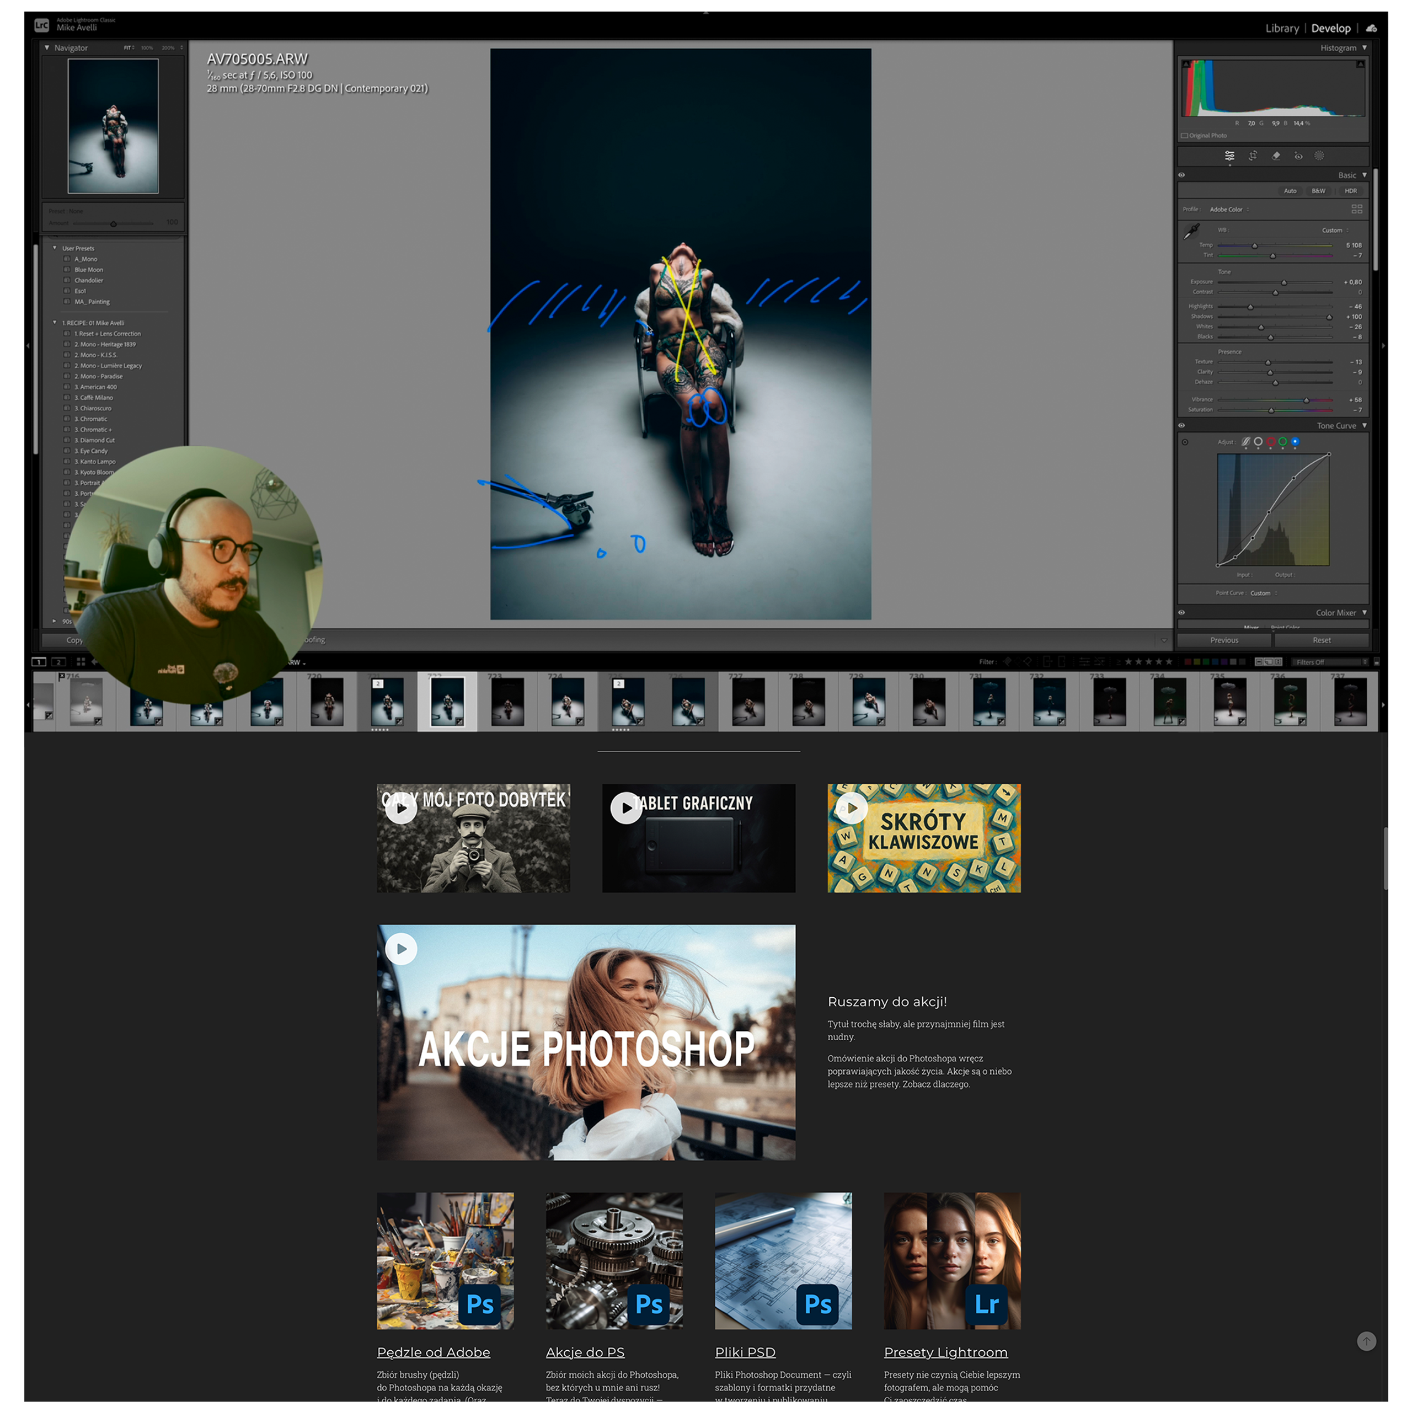Open the Masking tool icon
The image size is (1412, 1412).
[x=1319, y=156]
